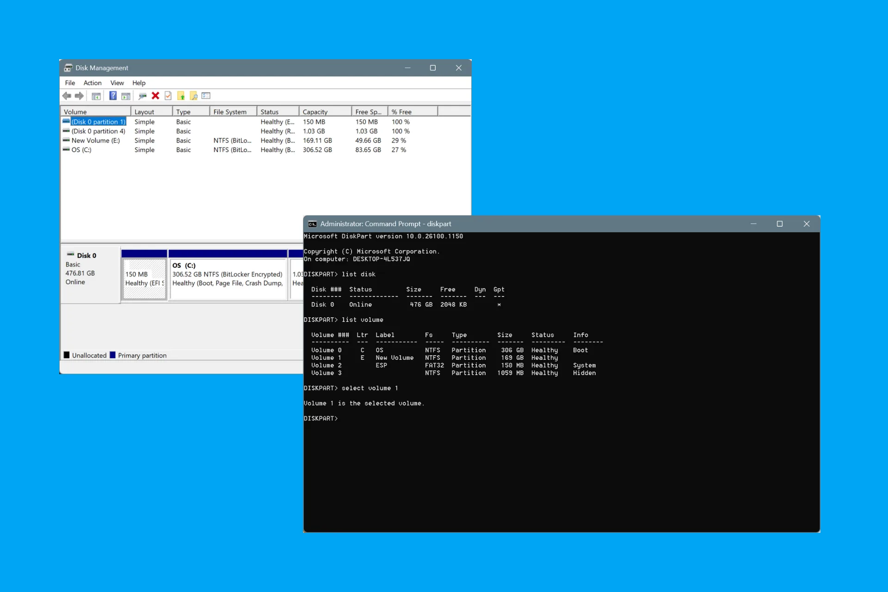Viewport: 888px width, 592px height.
Task: Toggle the console tree pane icon
Action: point(96,96)
